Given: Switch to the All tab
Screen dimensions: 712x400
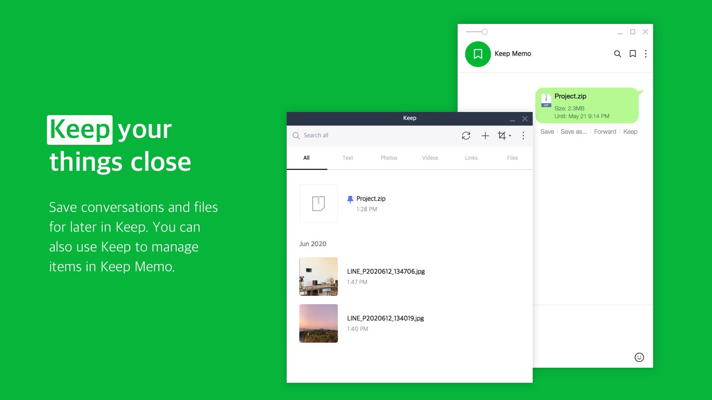Looking at the screenshot, I should pyautogui.click(x=306, y=158).
